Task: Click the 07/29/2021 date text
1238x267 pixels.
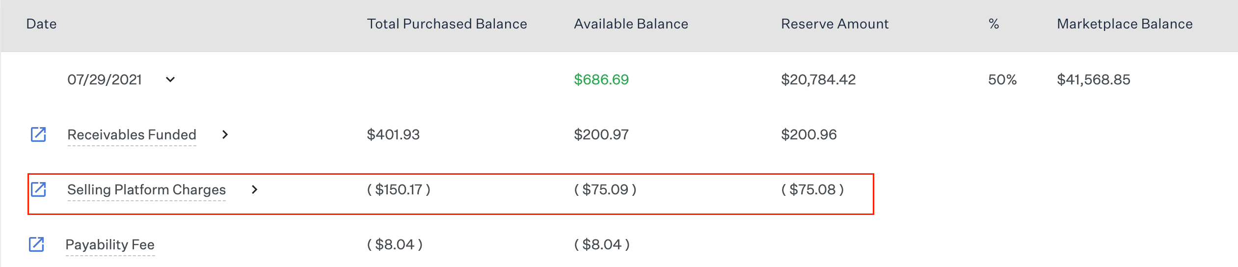Action: pyautogui.click(x=105, y=80)
